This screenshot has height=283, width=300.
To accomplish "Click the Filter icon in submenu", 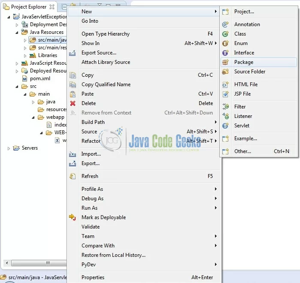I will coord(225,107).
